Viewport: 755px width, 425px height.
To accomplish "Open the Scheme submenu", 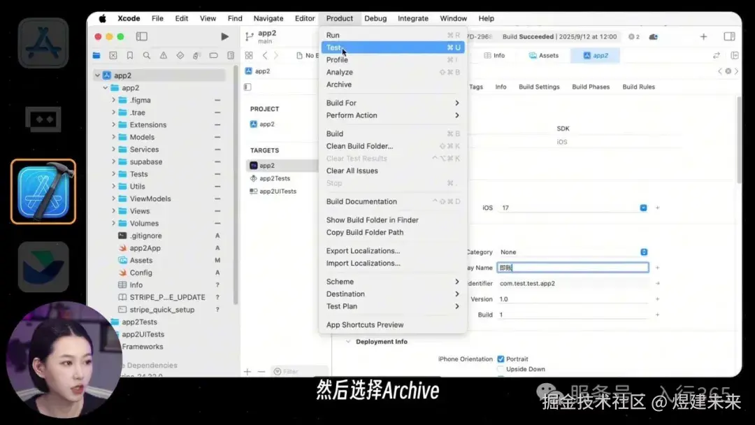I will pyautogui.click(x=393, y=282).
